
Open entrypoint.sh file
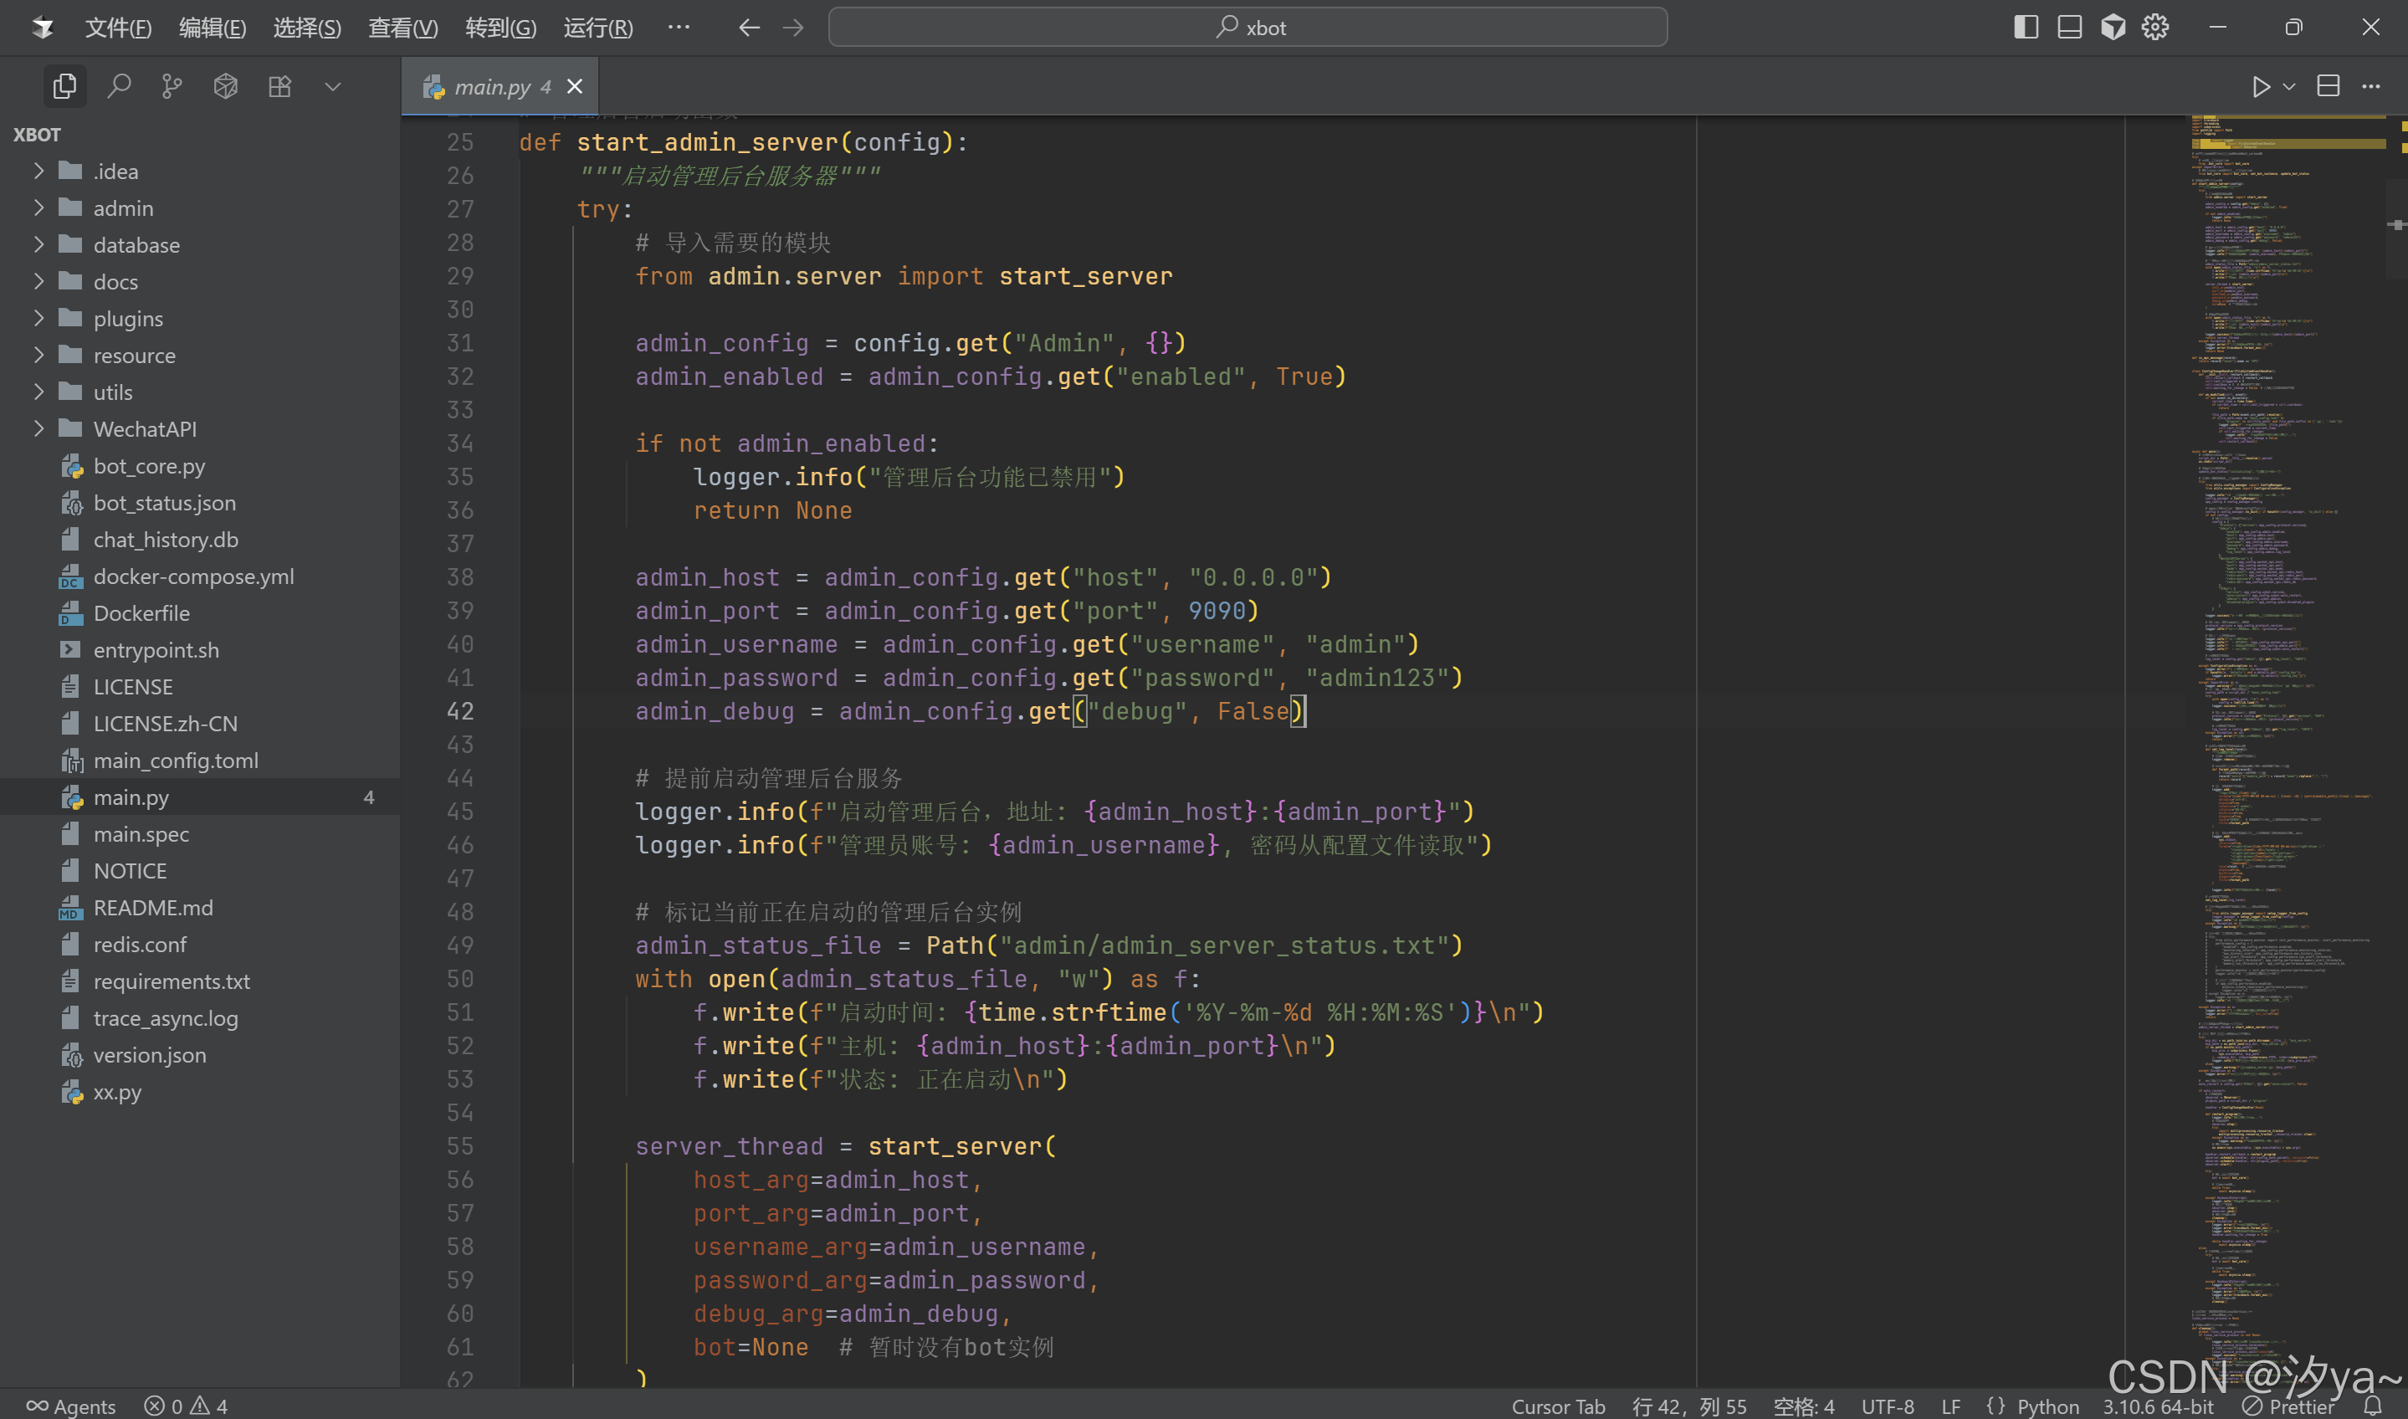pos(200,650)
